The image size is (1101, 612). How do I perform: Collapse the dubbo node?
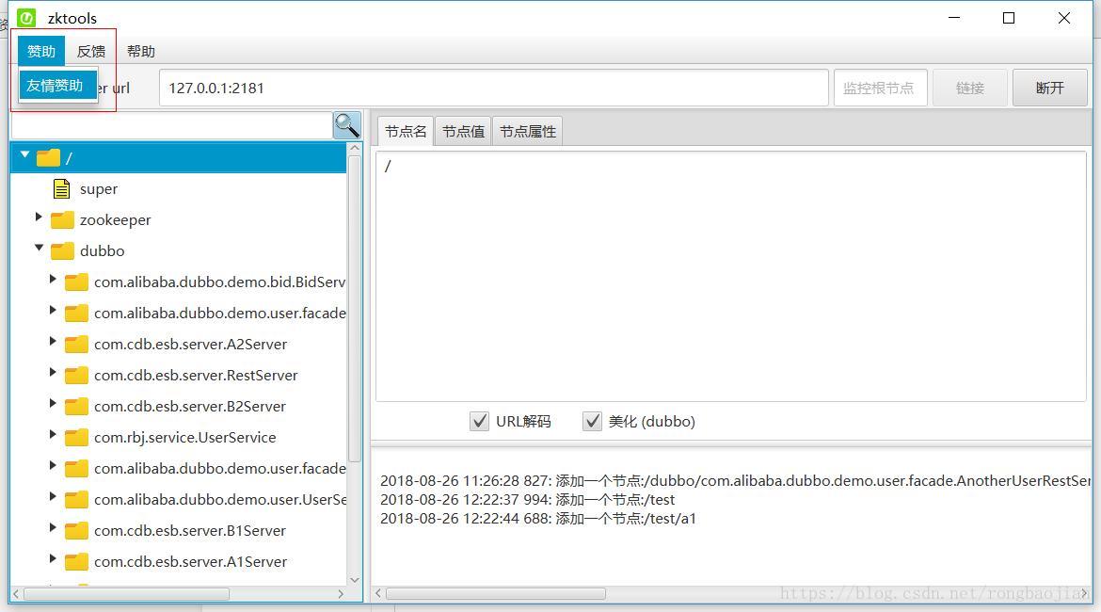coord(40,248)
